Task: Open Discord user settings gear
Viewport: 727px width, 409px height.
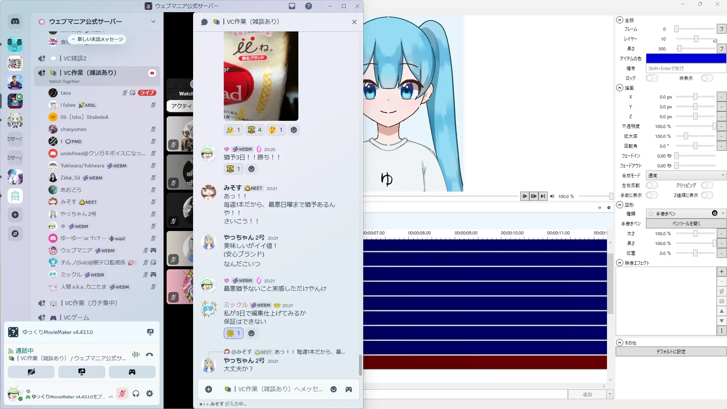Action: click(x=150, y=393)
